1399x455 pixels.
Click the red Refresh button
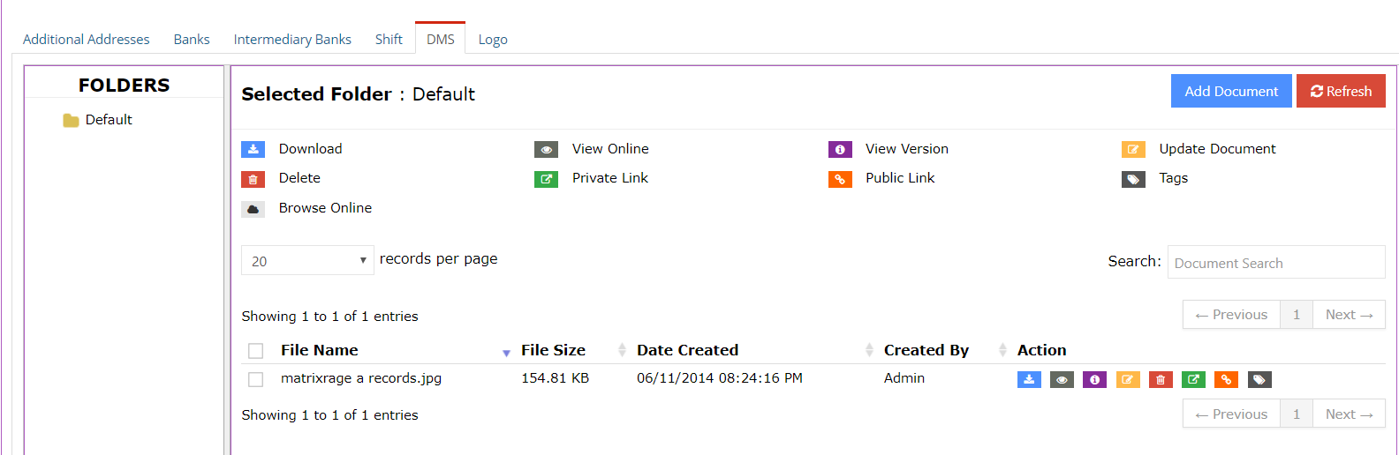(1341, 91)
